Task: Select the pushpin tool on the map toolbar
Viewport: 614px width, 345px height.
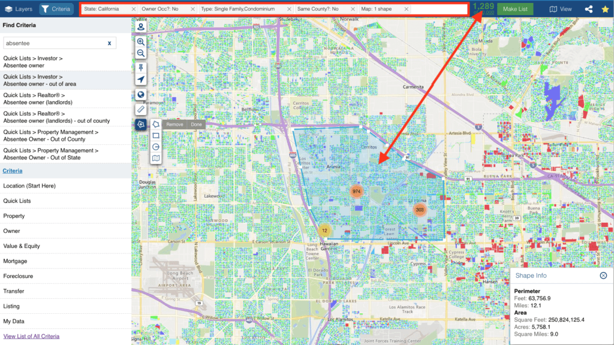Action: click(141, 68)
